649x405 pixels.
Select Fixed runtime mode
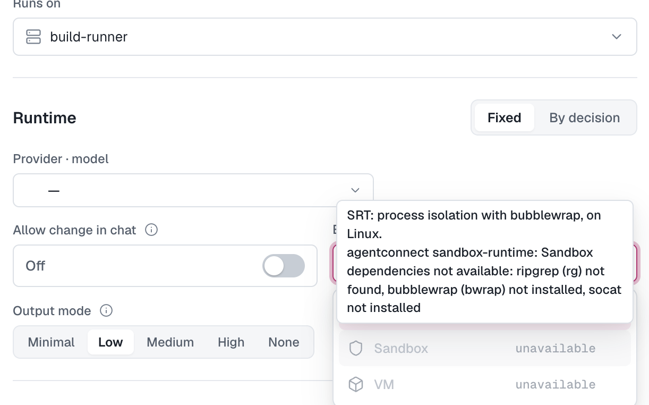point(504,117)
